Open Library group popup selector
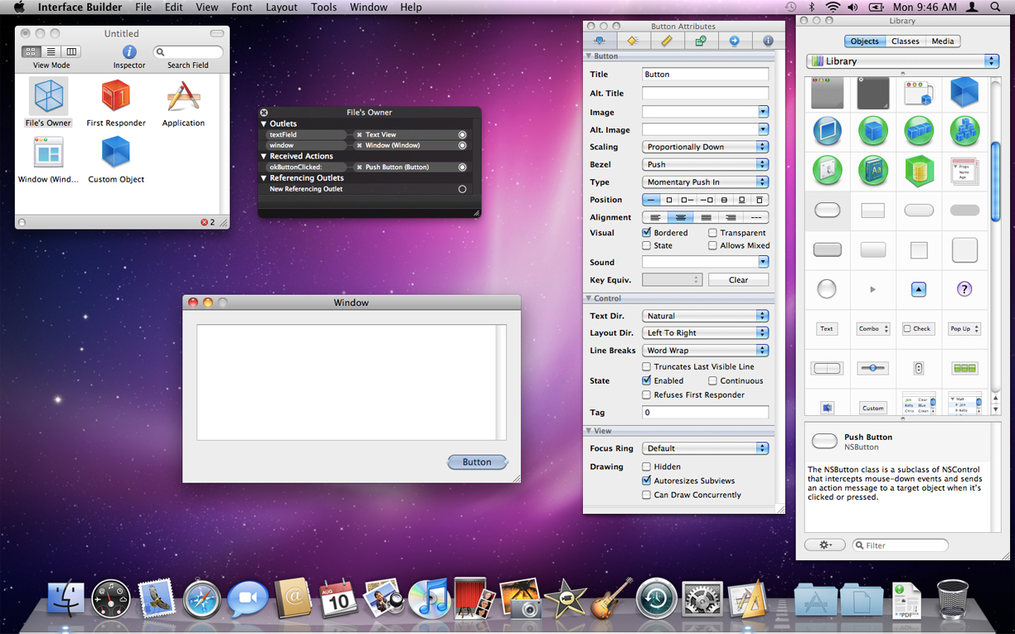 click(902, 61)
